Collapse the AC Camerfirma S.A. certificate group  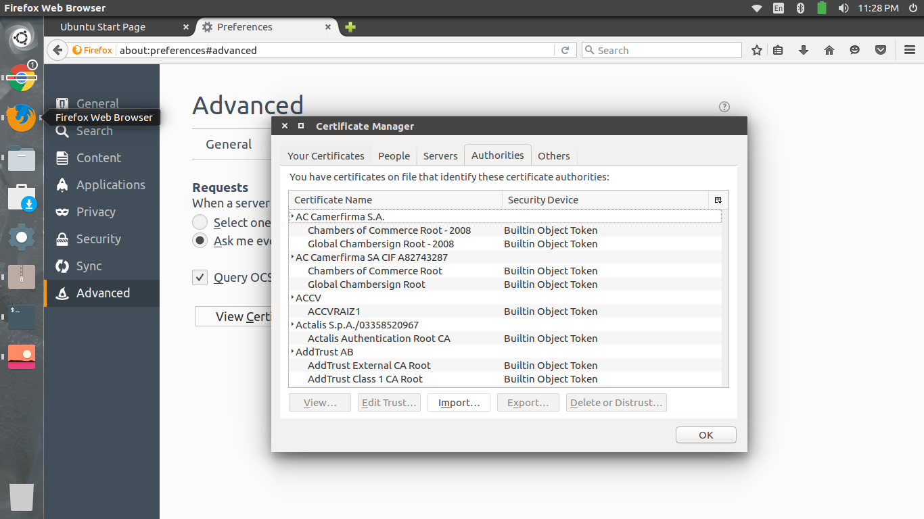[291, 216]
